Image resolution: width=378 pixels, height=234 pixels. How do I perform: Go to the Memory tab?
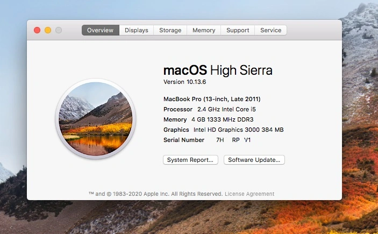pyautogui.click(x=204, y=30)
